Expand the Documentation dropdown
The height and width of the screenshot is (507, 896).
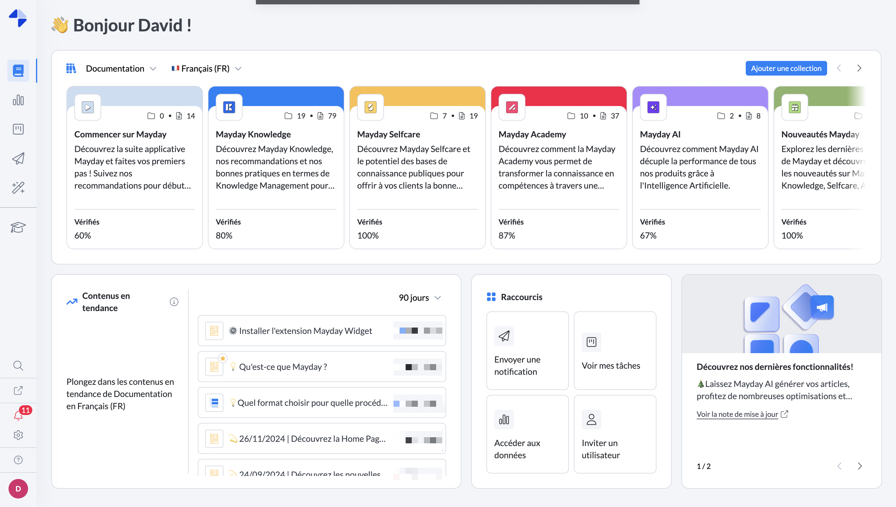(120, 69)
